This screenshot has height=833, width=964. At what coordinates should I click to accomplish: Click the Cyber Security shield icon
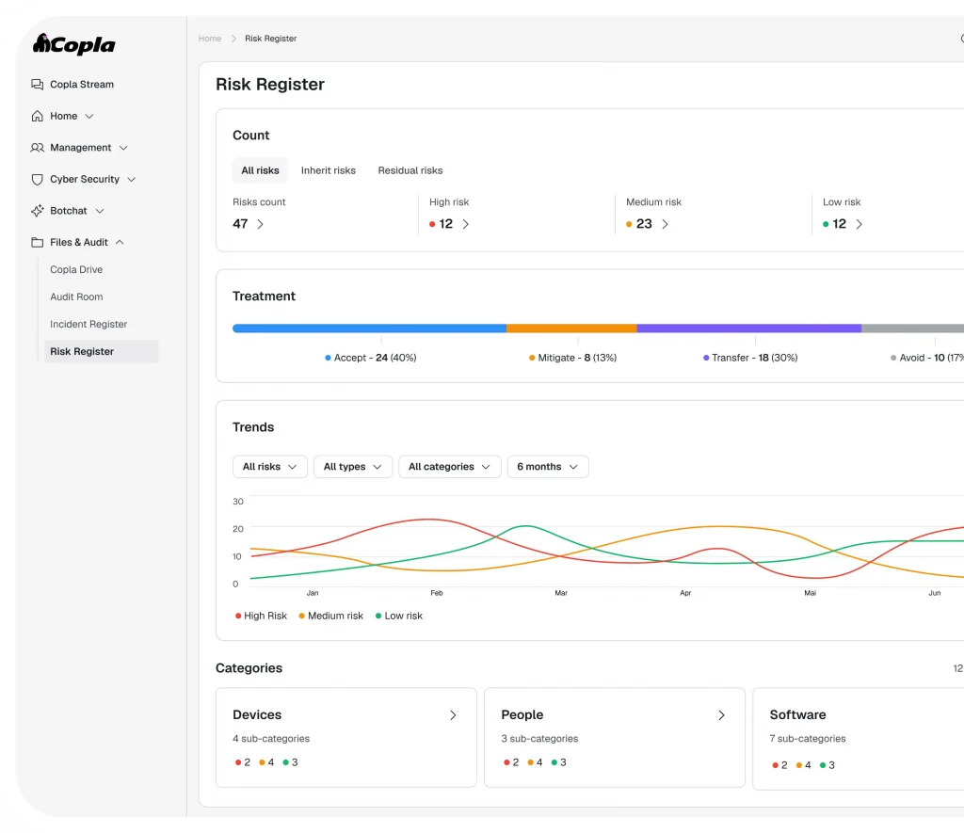pos(38,179)
